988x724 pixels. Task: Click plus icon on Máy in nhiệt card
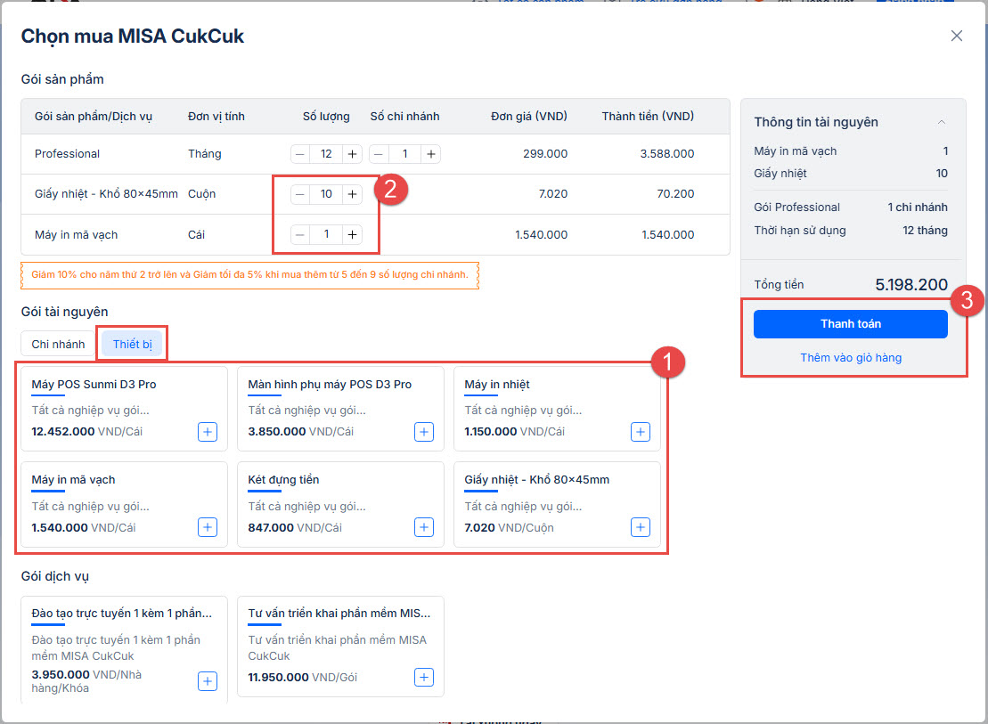640,432
